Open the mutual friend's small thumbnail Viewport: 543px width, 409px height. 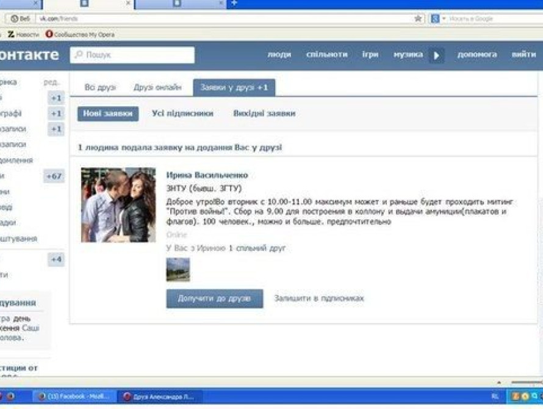[178, 269]
